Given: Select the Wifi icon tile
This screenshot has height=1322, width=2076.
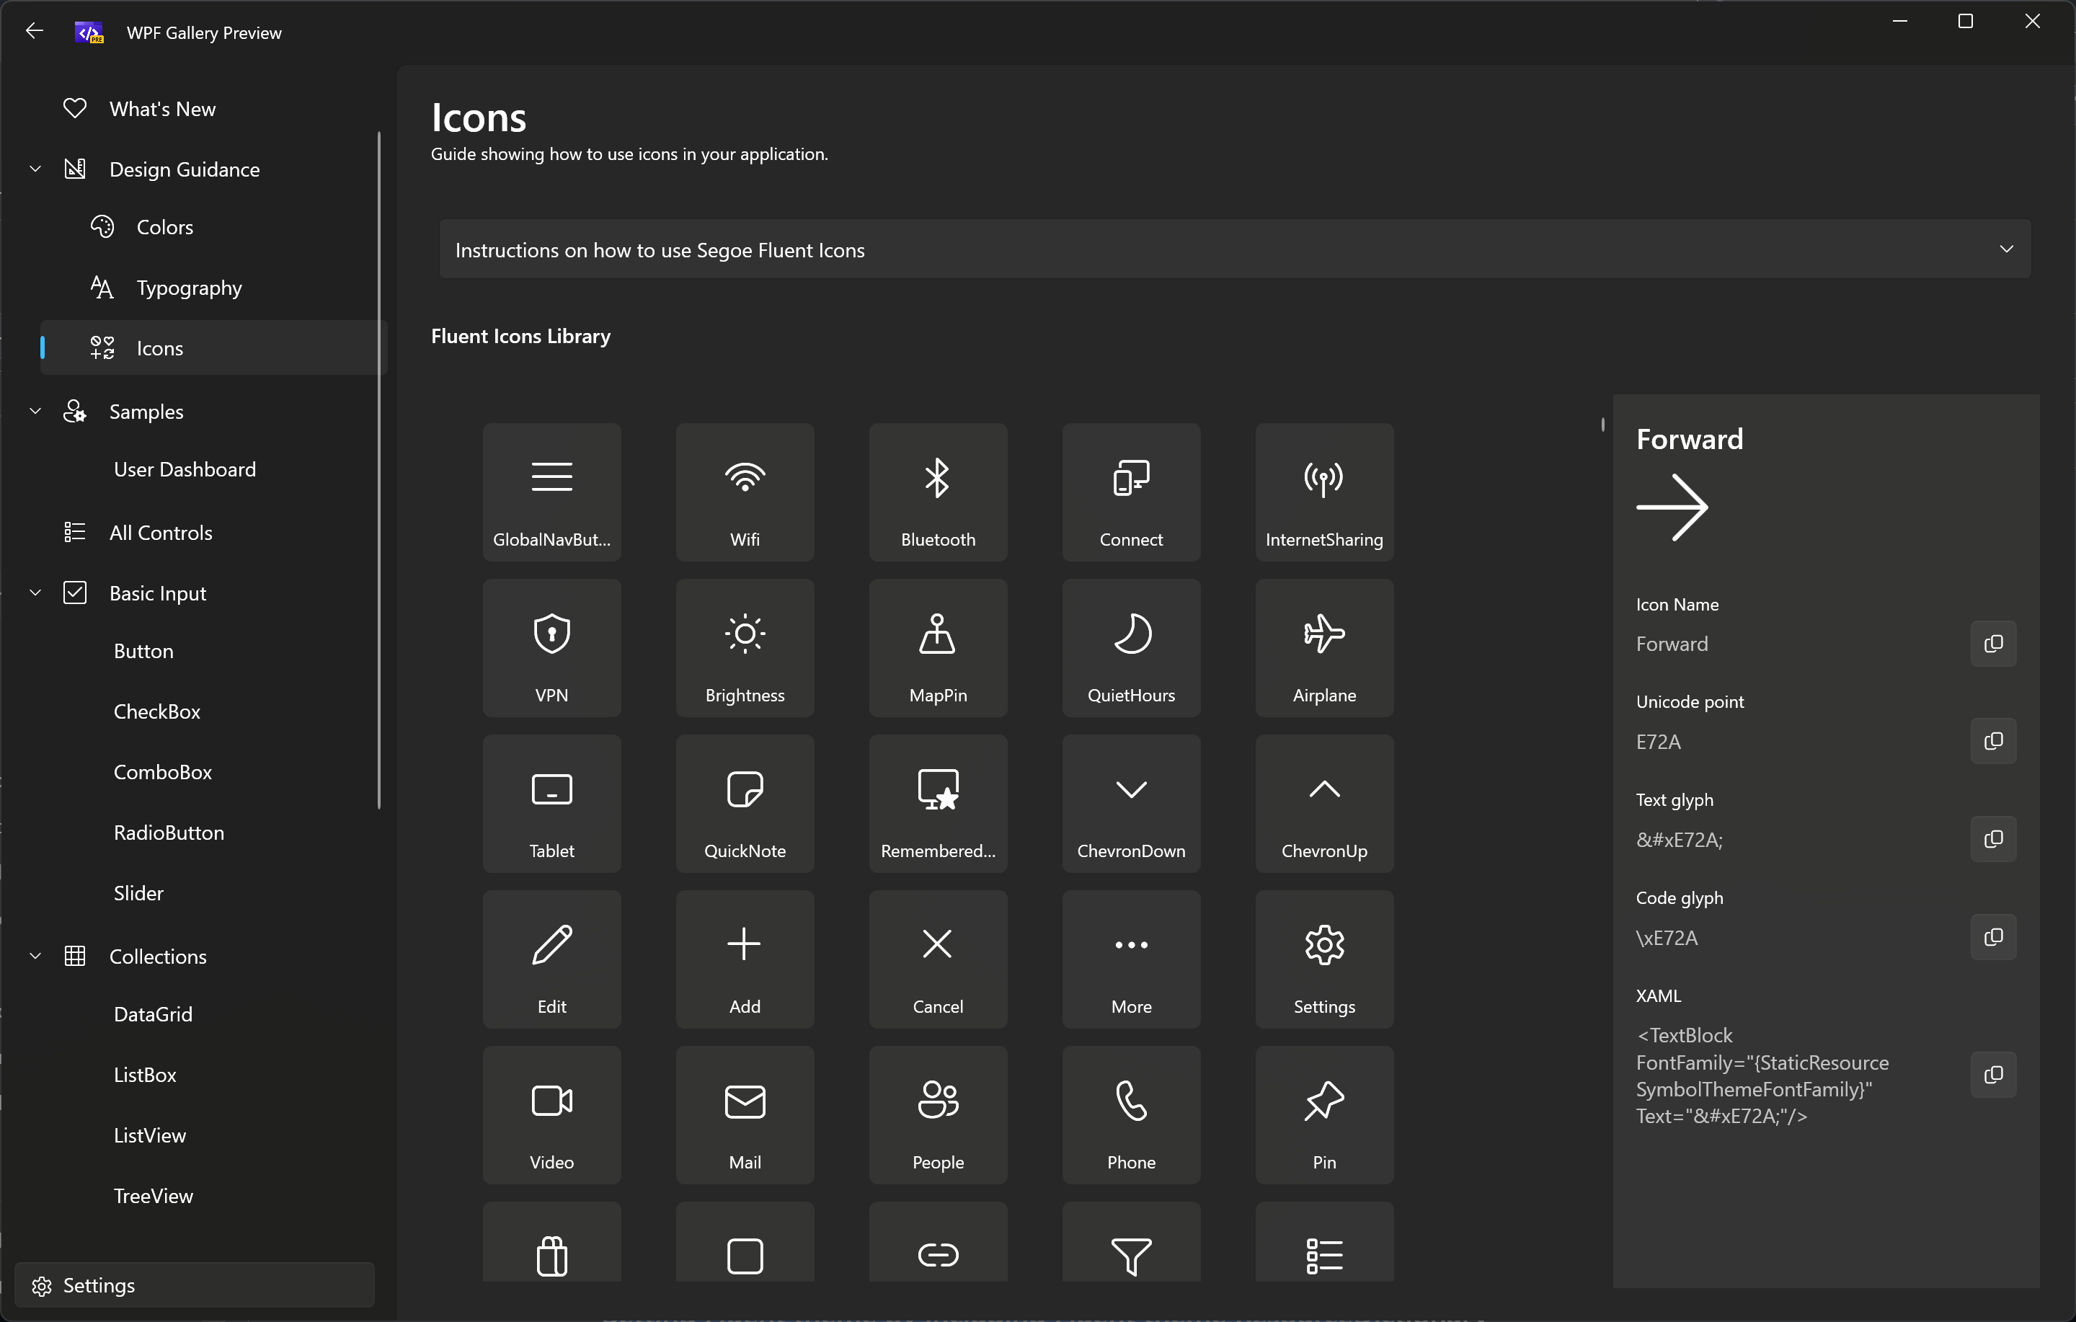Looking at the screenshot, I should click(x=745, y=492).
